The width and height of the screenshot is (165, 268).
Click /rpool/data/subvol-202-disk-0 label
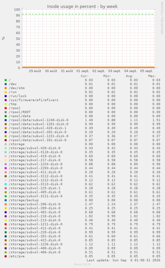coord(38,132)
